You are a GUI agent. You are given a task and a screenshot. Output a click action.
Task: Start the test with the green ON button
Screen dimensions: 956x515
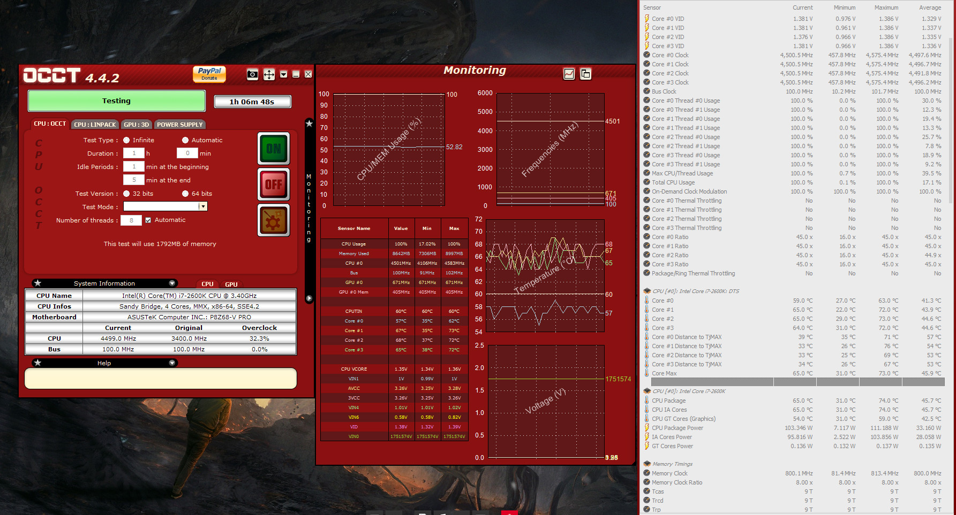pos(274,149)
